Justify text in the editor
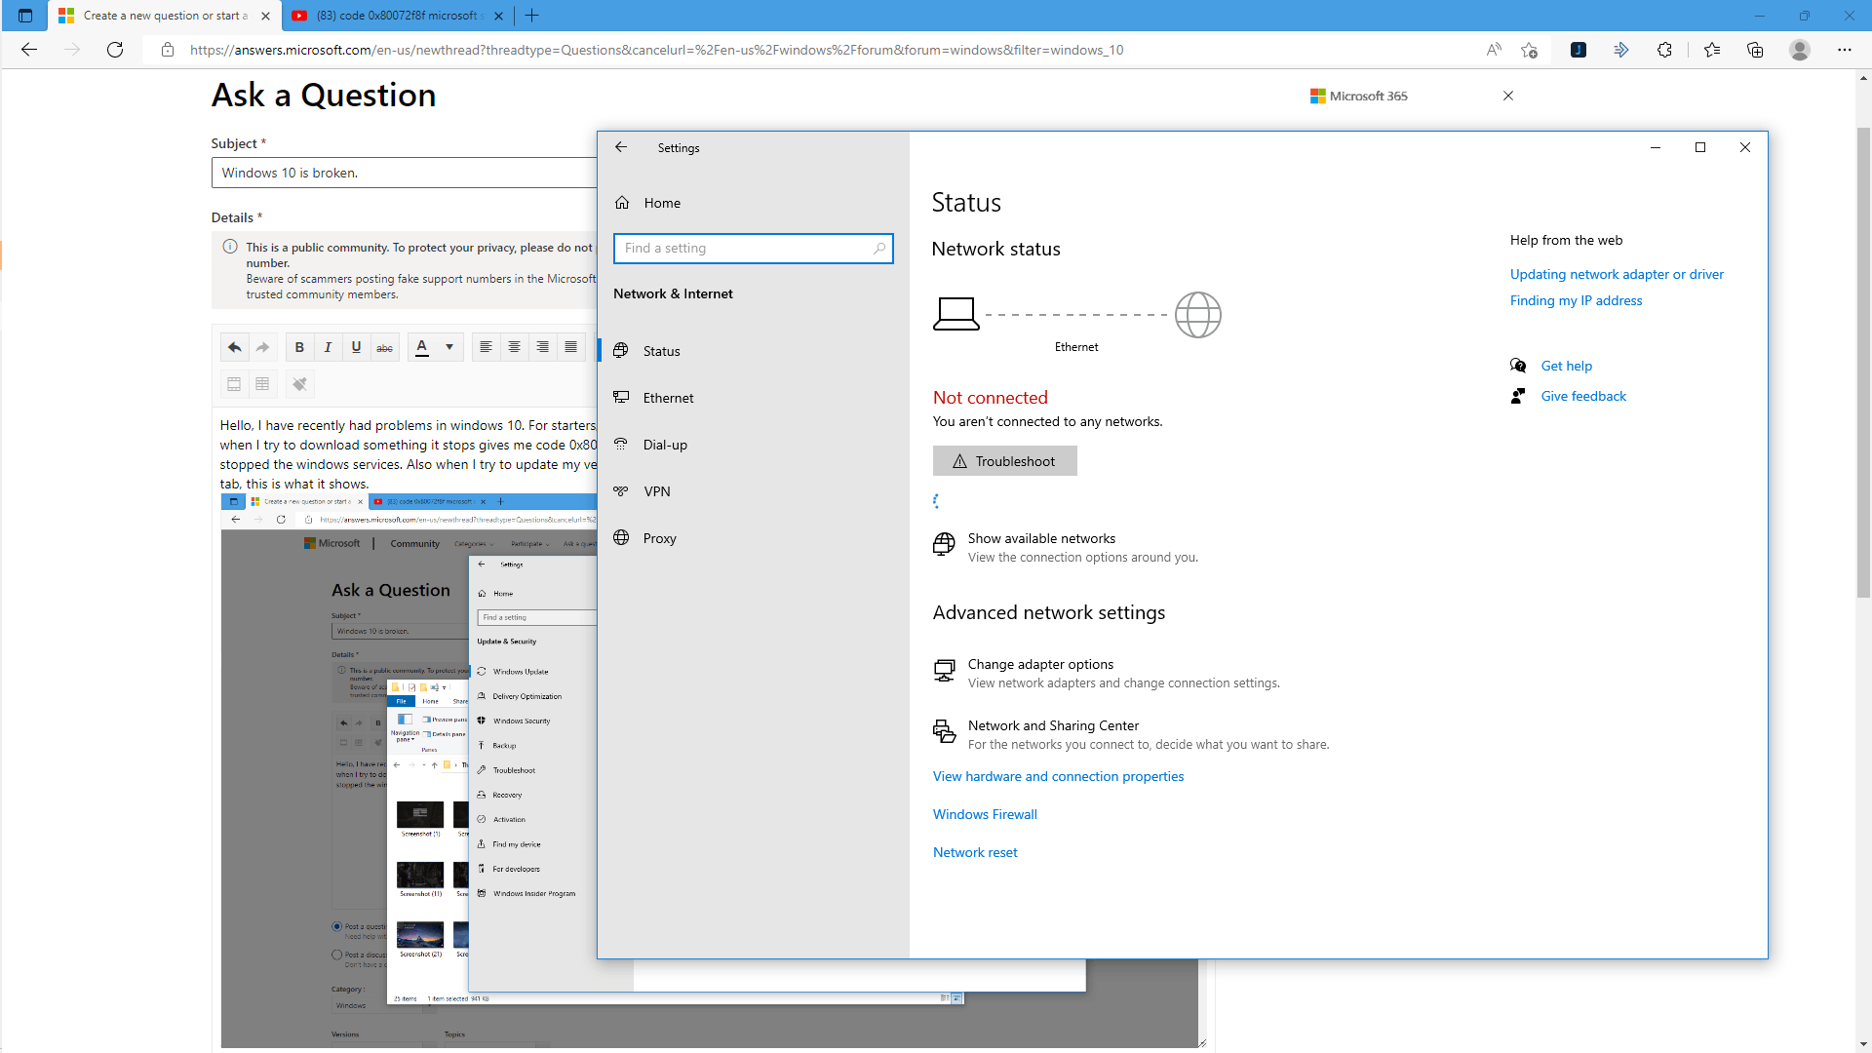The image size is (1872, 1053). (571, 347)
